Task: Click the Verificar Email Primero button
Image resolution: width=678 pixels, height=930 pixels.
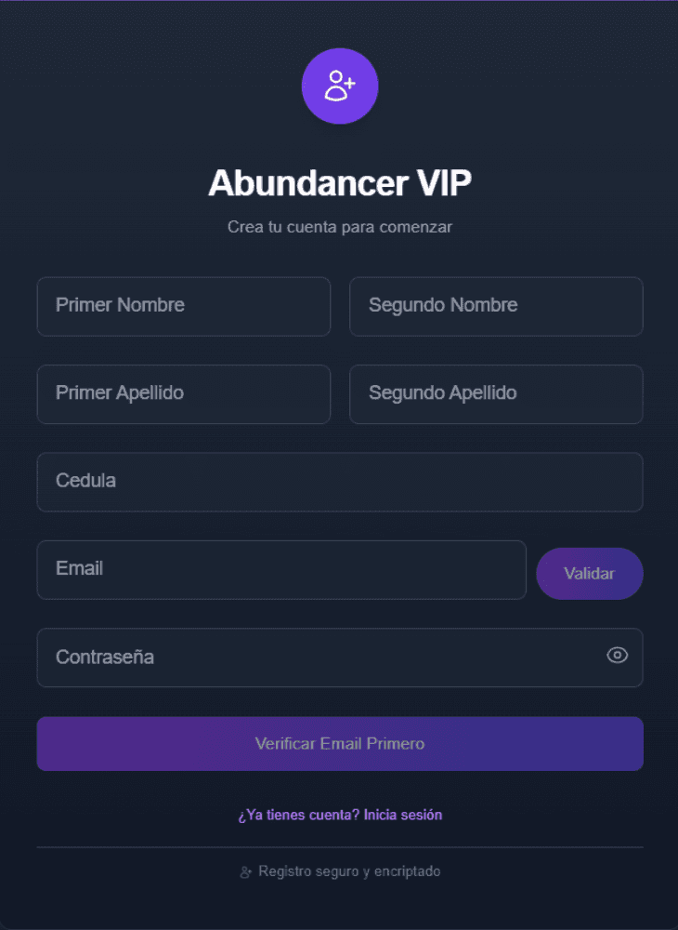Action: tap(340, 744)
